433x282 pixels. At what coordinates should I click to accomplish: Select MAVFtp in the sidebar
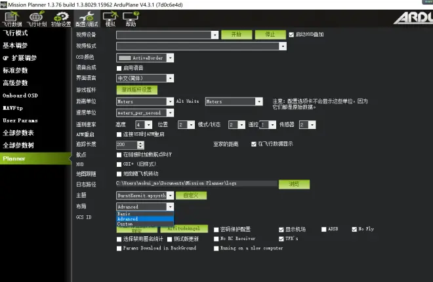pos(12,108)
